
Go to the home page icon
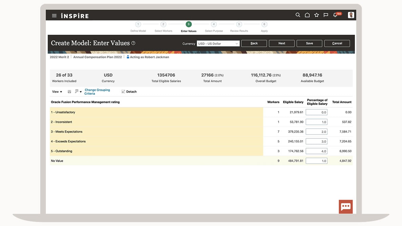(x=307, y=15)
